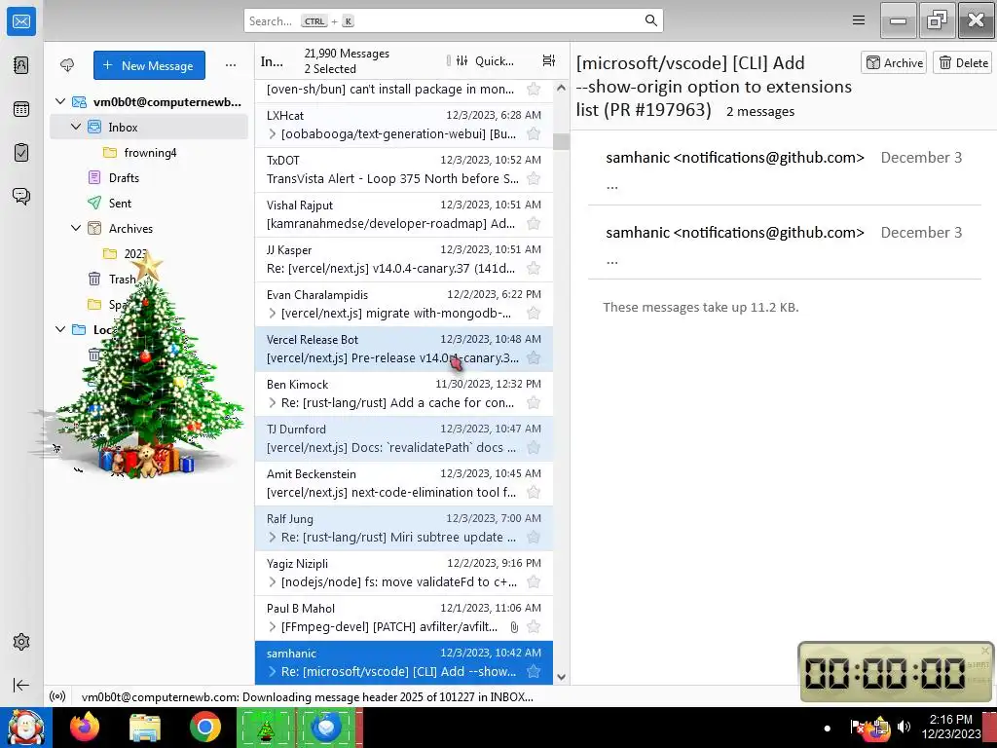The width and height of the screenshot is (997, 748).
Task: Open File Explorer from taskbar
Action: pos(145,728)
